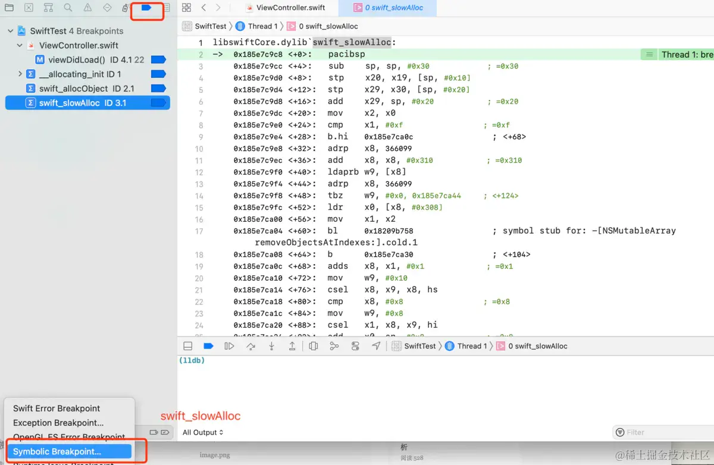
Task: Expand the __allocating_init breakpoint
Action: point(20,74)
